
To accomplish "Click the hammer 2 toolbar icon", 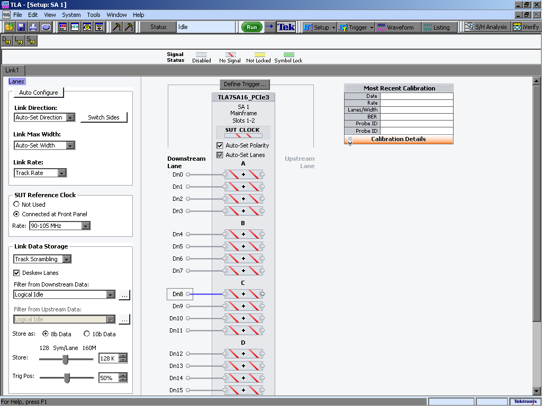I will coord(129,27).
